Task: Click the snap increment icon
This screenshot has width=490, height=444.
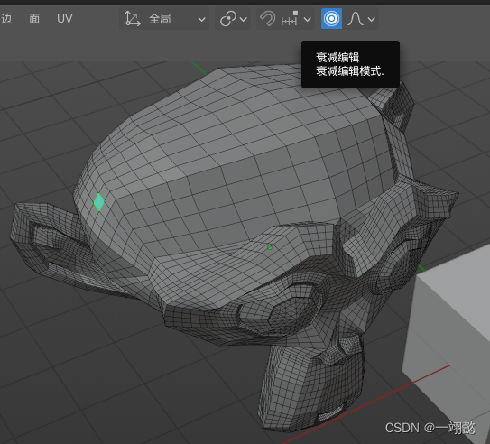Action: (290, 19)
